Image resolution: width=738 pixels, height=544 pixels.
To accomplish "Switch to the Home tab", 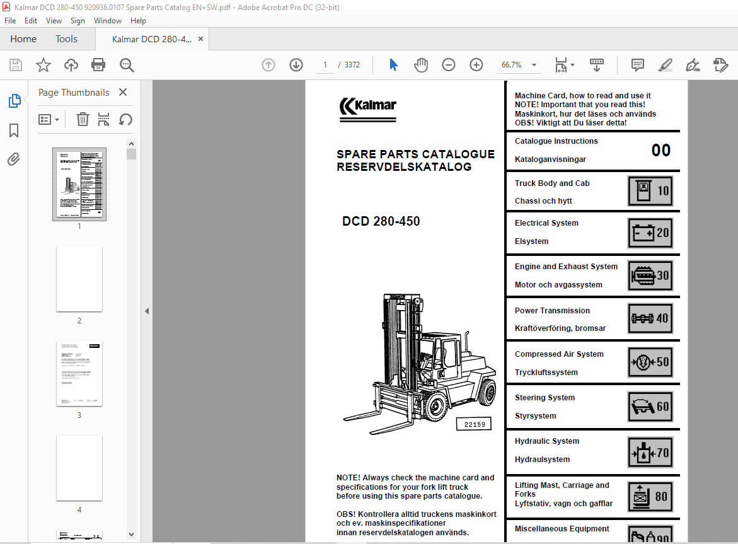I will click(x=23, y=39).
